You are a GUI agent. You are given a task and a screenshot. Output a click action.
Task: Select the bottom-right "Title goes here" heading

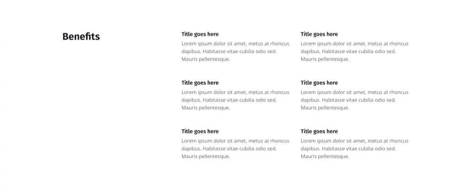pos(319,131)
